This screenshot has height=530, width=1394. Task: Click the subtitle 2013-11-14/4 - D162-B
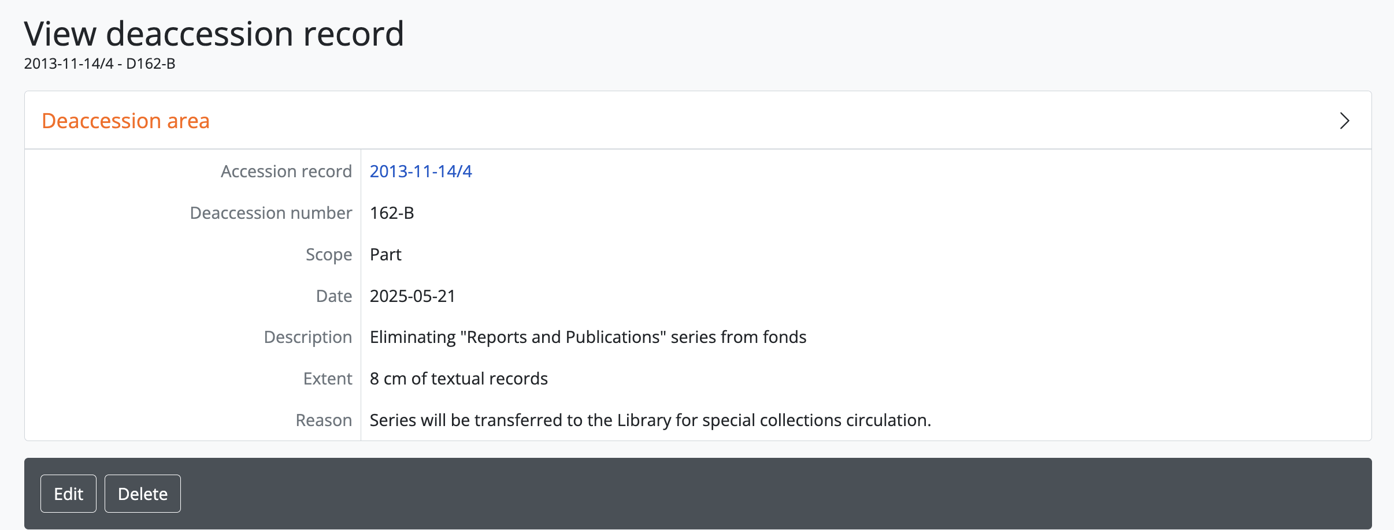99,64
